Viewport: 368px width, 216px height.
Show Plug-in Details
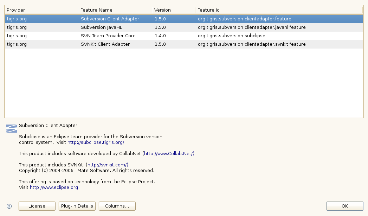point(77,206)
